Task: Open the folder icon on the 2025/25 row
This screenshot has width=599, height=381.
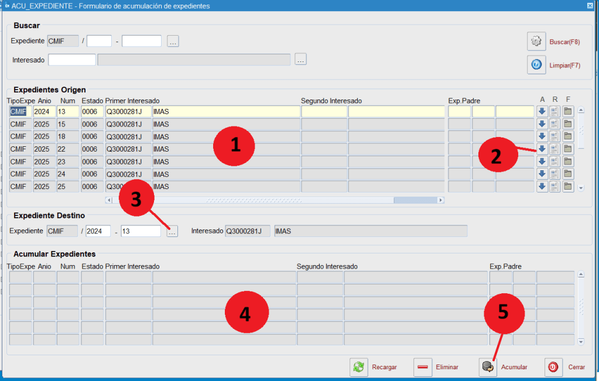Action: coord(568,187)
